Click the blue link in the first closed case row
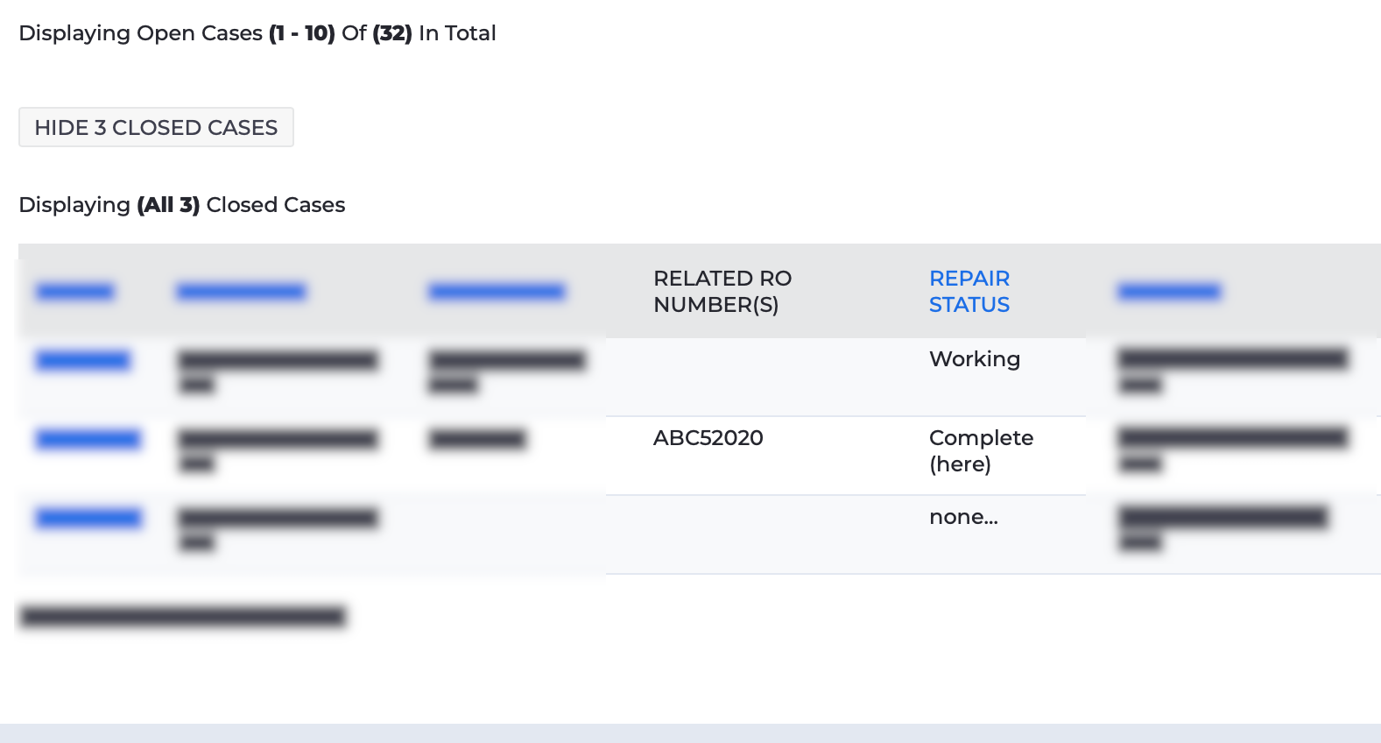This screenshot has width=1381, height=743. (81, 359)
